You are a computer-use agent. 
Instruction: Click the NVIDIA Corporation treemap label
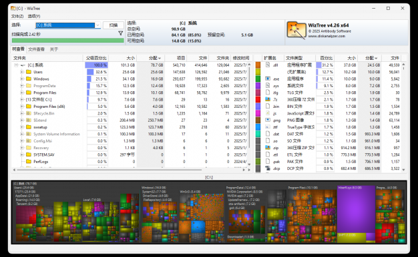pyautogui.click(x=244, y=192)
